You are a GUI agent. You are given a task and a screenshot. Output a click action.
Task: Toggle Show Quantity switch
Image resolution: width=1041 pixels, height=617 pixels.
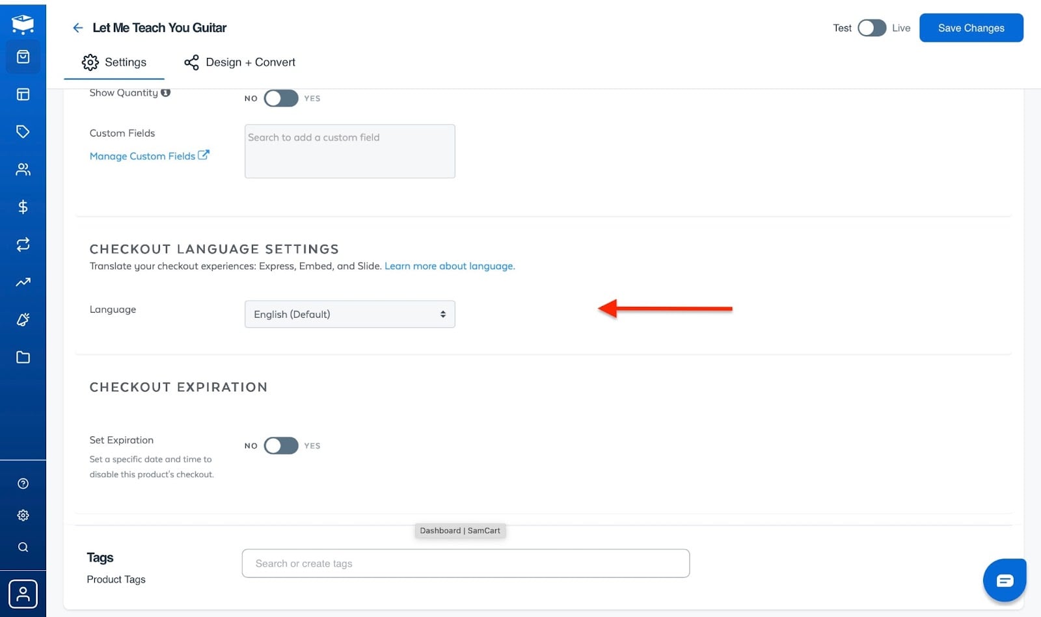coord(281,98)
